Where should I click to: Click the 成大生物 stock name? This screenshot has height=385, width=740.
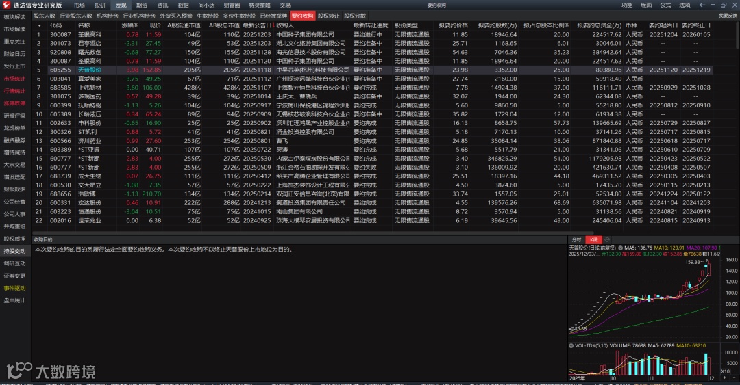pyautogui.click(x=90, y=176)
